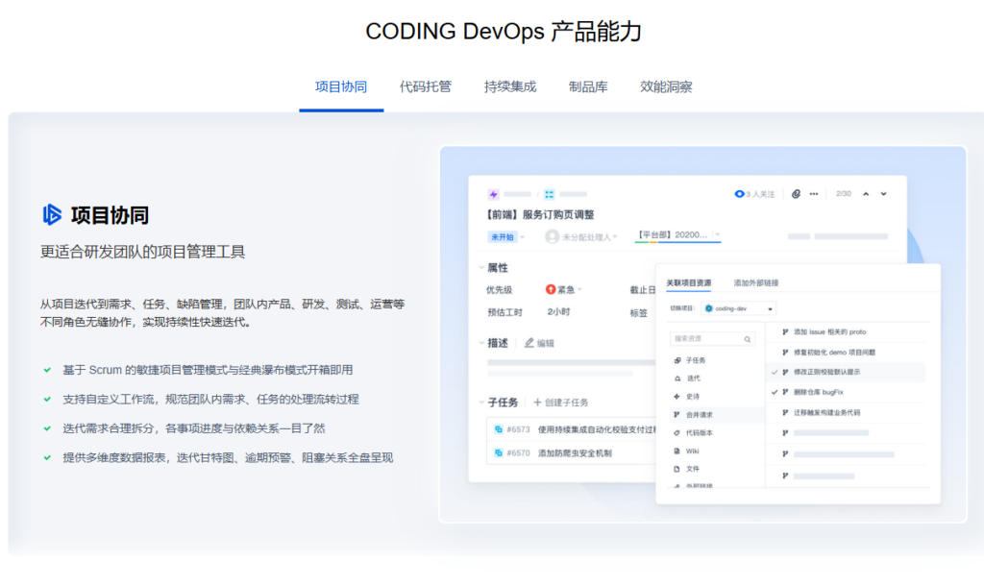Select 文件 in the resource list
The height and width of the screenshot is (586, 984).
692,469
